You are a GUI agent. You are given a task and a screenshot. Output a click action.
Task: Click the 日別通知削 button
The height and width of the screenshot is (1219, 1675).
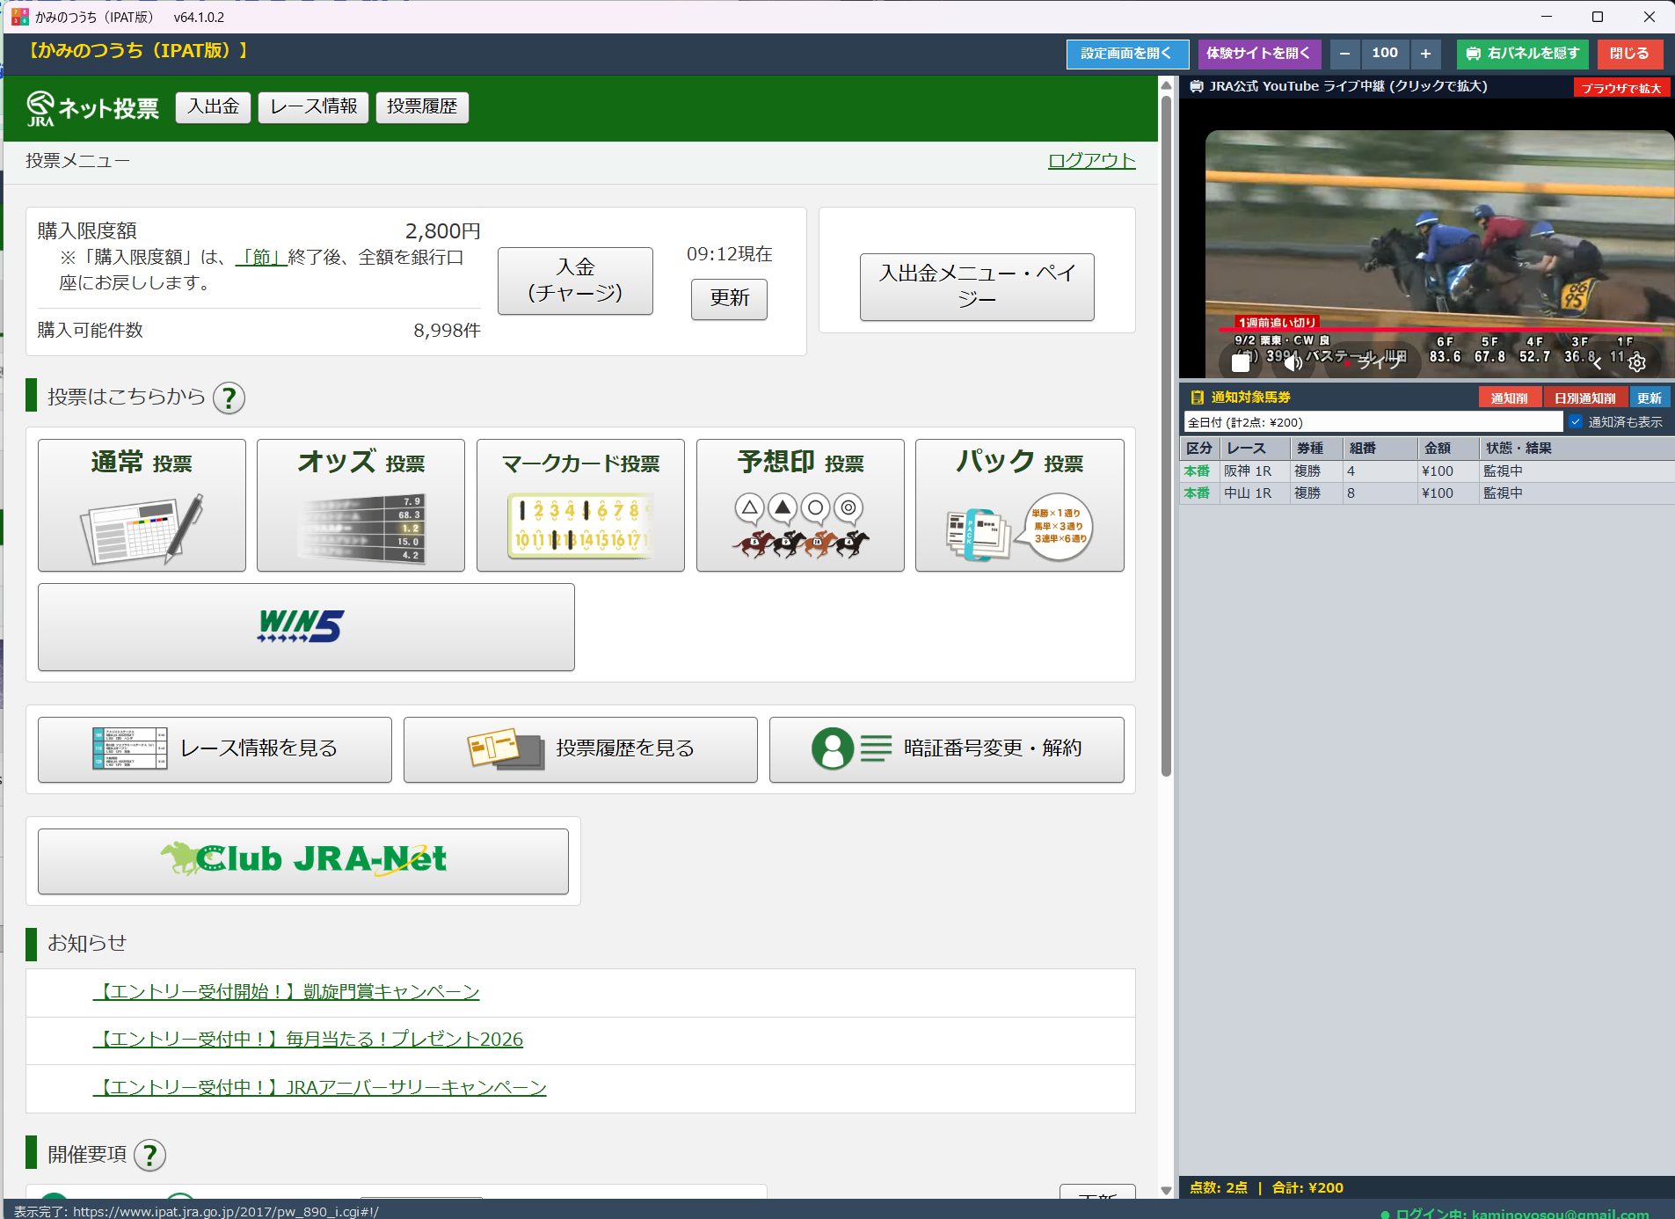pos(1585,398)
